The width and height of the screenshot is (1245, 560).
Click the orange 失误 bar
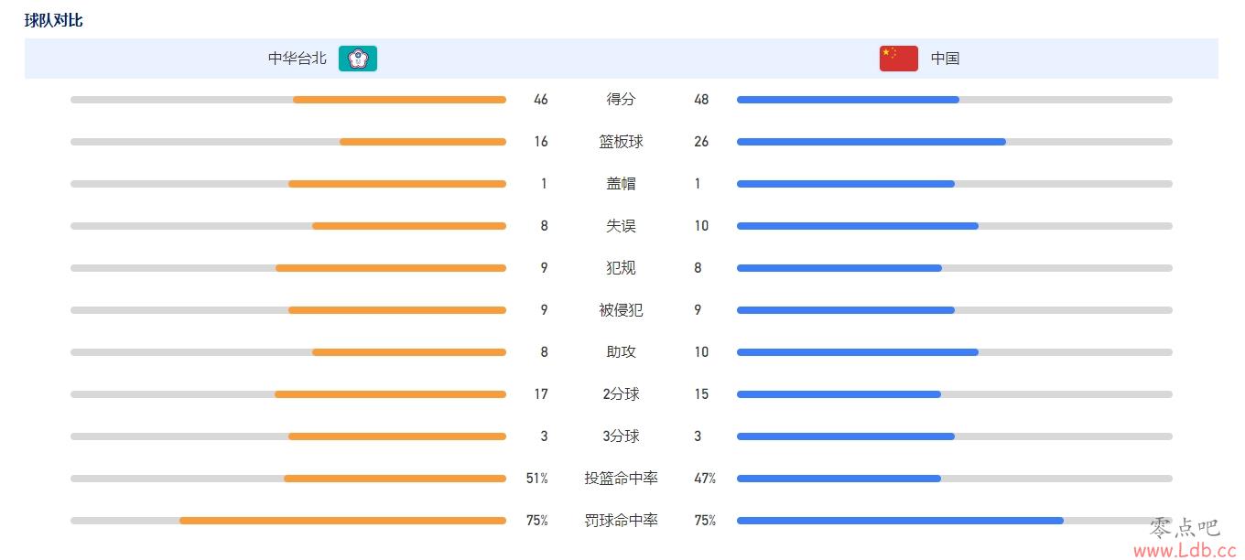(409, 226)
